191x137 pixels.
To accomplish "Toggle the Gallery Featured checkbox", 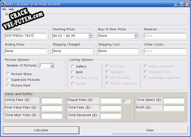I will point(145,66).
